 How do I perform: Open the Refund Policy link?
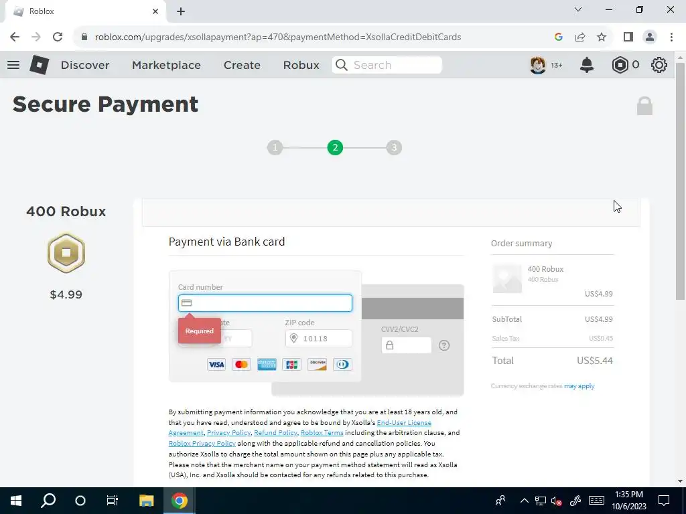tap(275, 433)
